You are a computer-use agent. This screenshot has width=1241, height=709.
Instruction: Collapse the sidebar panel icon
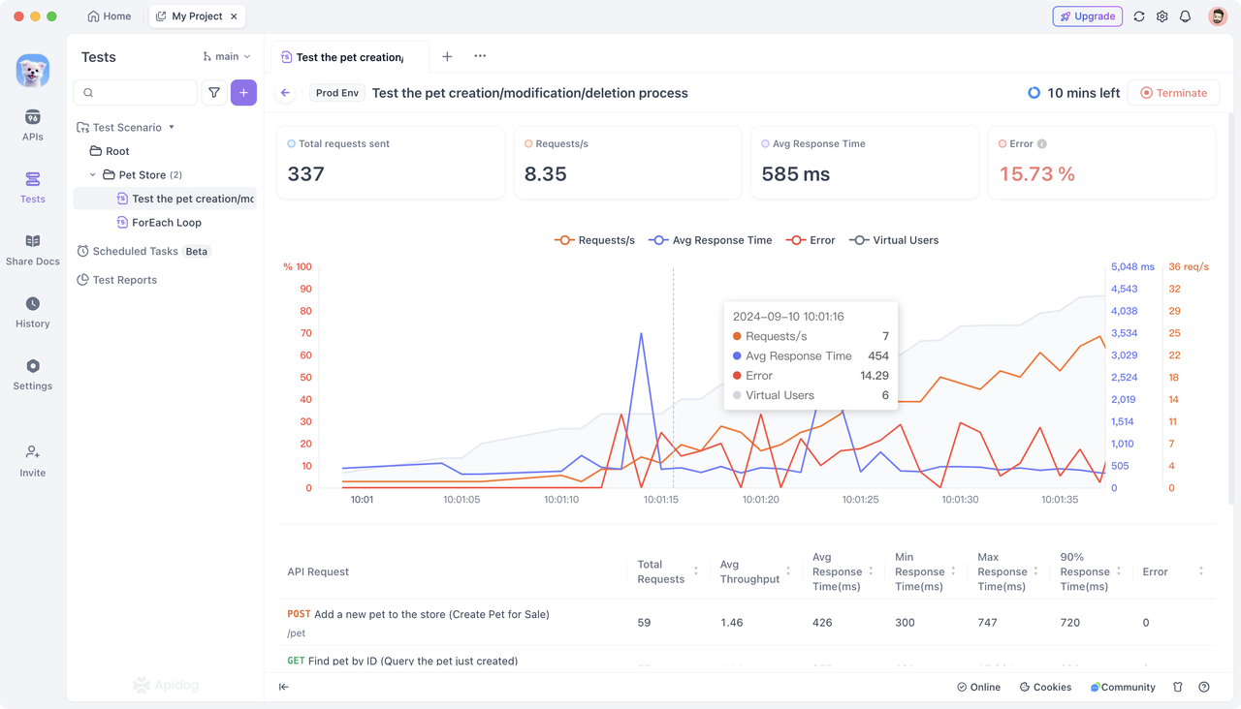[x=284, y=687]
